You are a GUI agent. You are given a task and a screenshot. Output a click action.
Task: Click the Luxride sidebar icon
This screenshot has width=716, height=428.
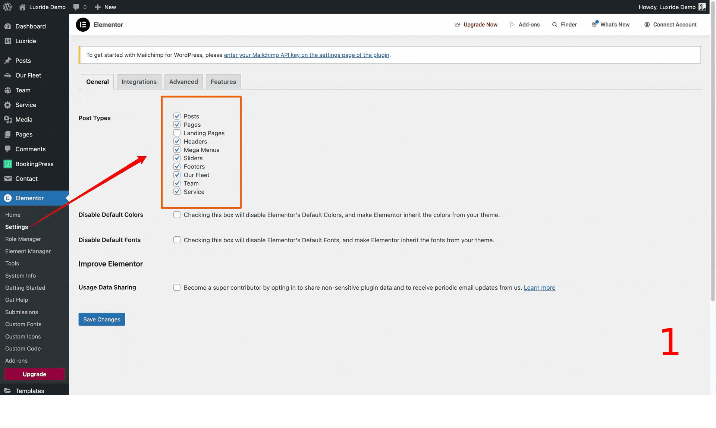8,41
